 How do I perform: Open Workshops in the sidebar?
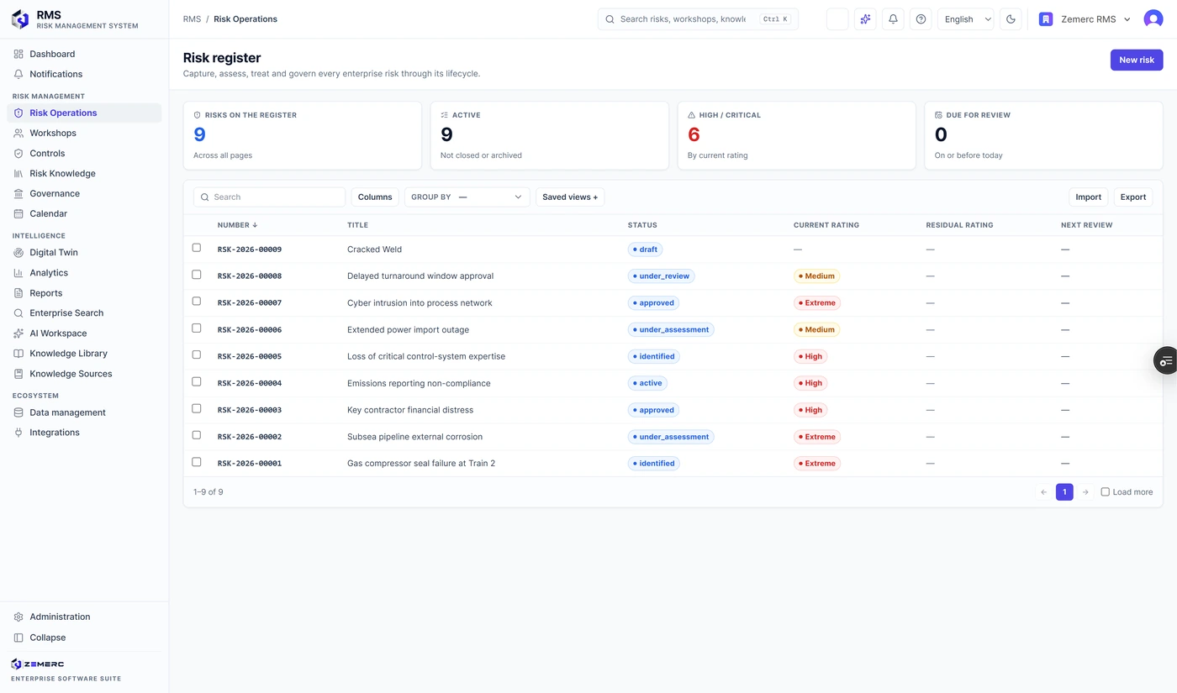(84, 133)
